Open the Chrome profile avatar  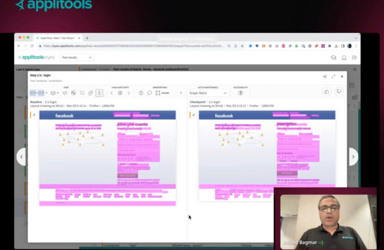pos(349,46)
